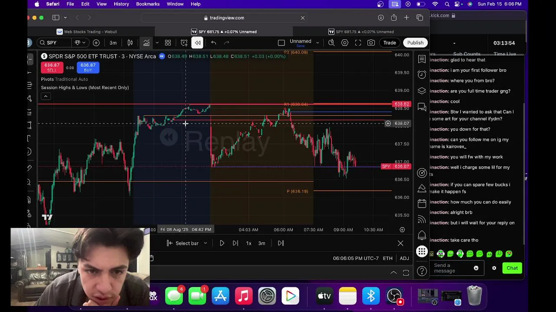Expand the bottom panel with up chevron
Image resolution: width=556 pixels, height=312 pixels.
point(394,273)
